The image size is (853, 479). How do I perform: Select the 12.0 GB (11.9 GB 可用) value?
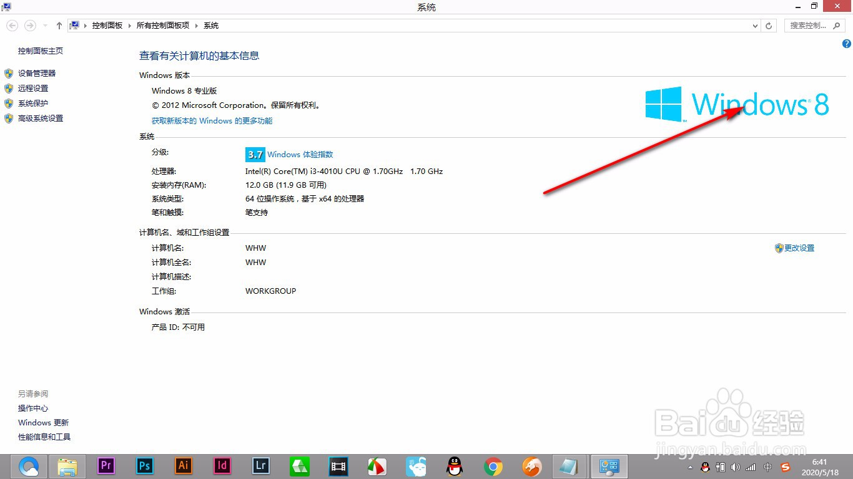click(286, 185)
